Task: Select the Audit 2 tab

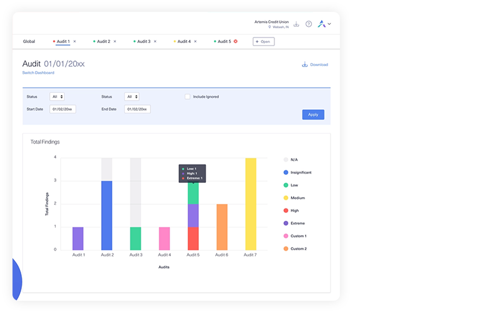Action: [104, 41]
